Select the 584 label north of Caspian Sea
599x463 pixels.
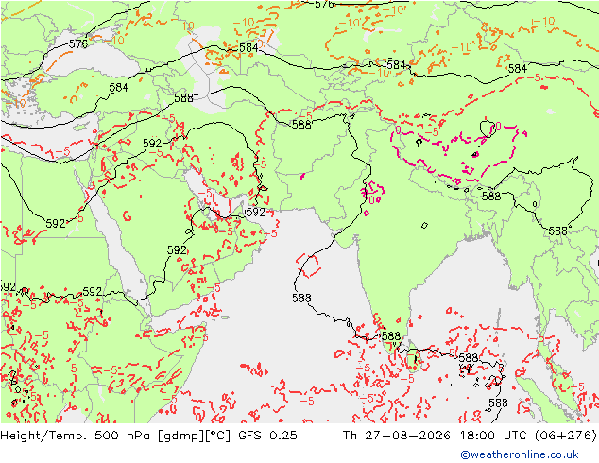248,48
